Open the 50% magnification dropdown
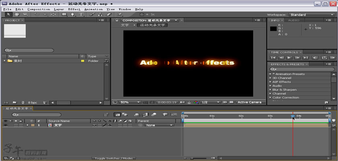The width and height of the screenshot is (338, 161). click(130, 102)
